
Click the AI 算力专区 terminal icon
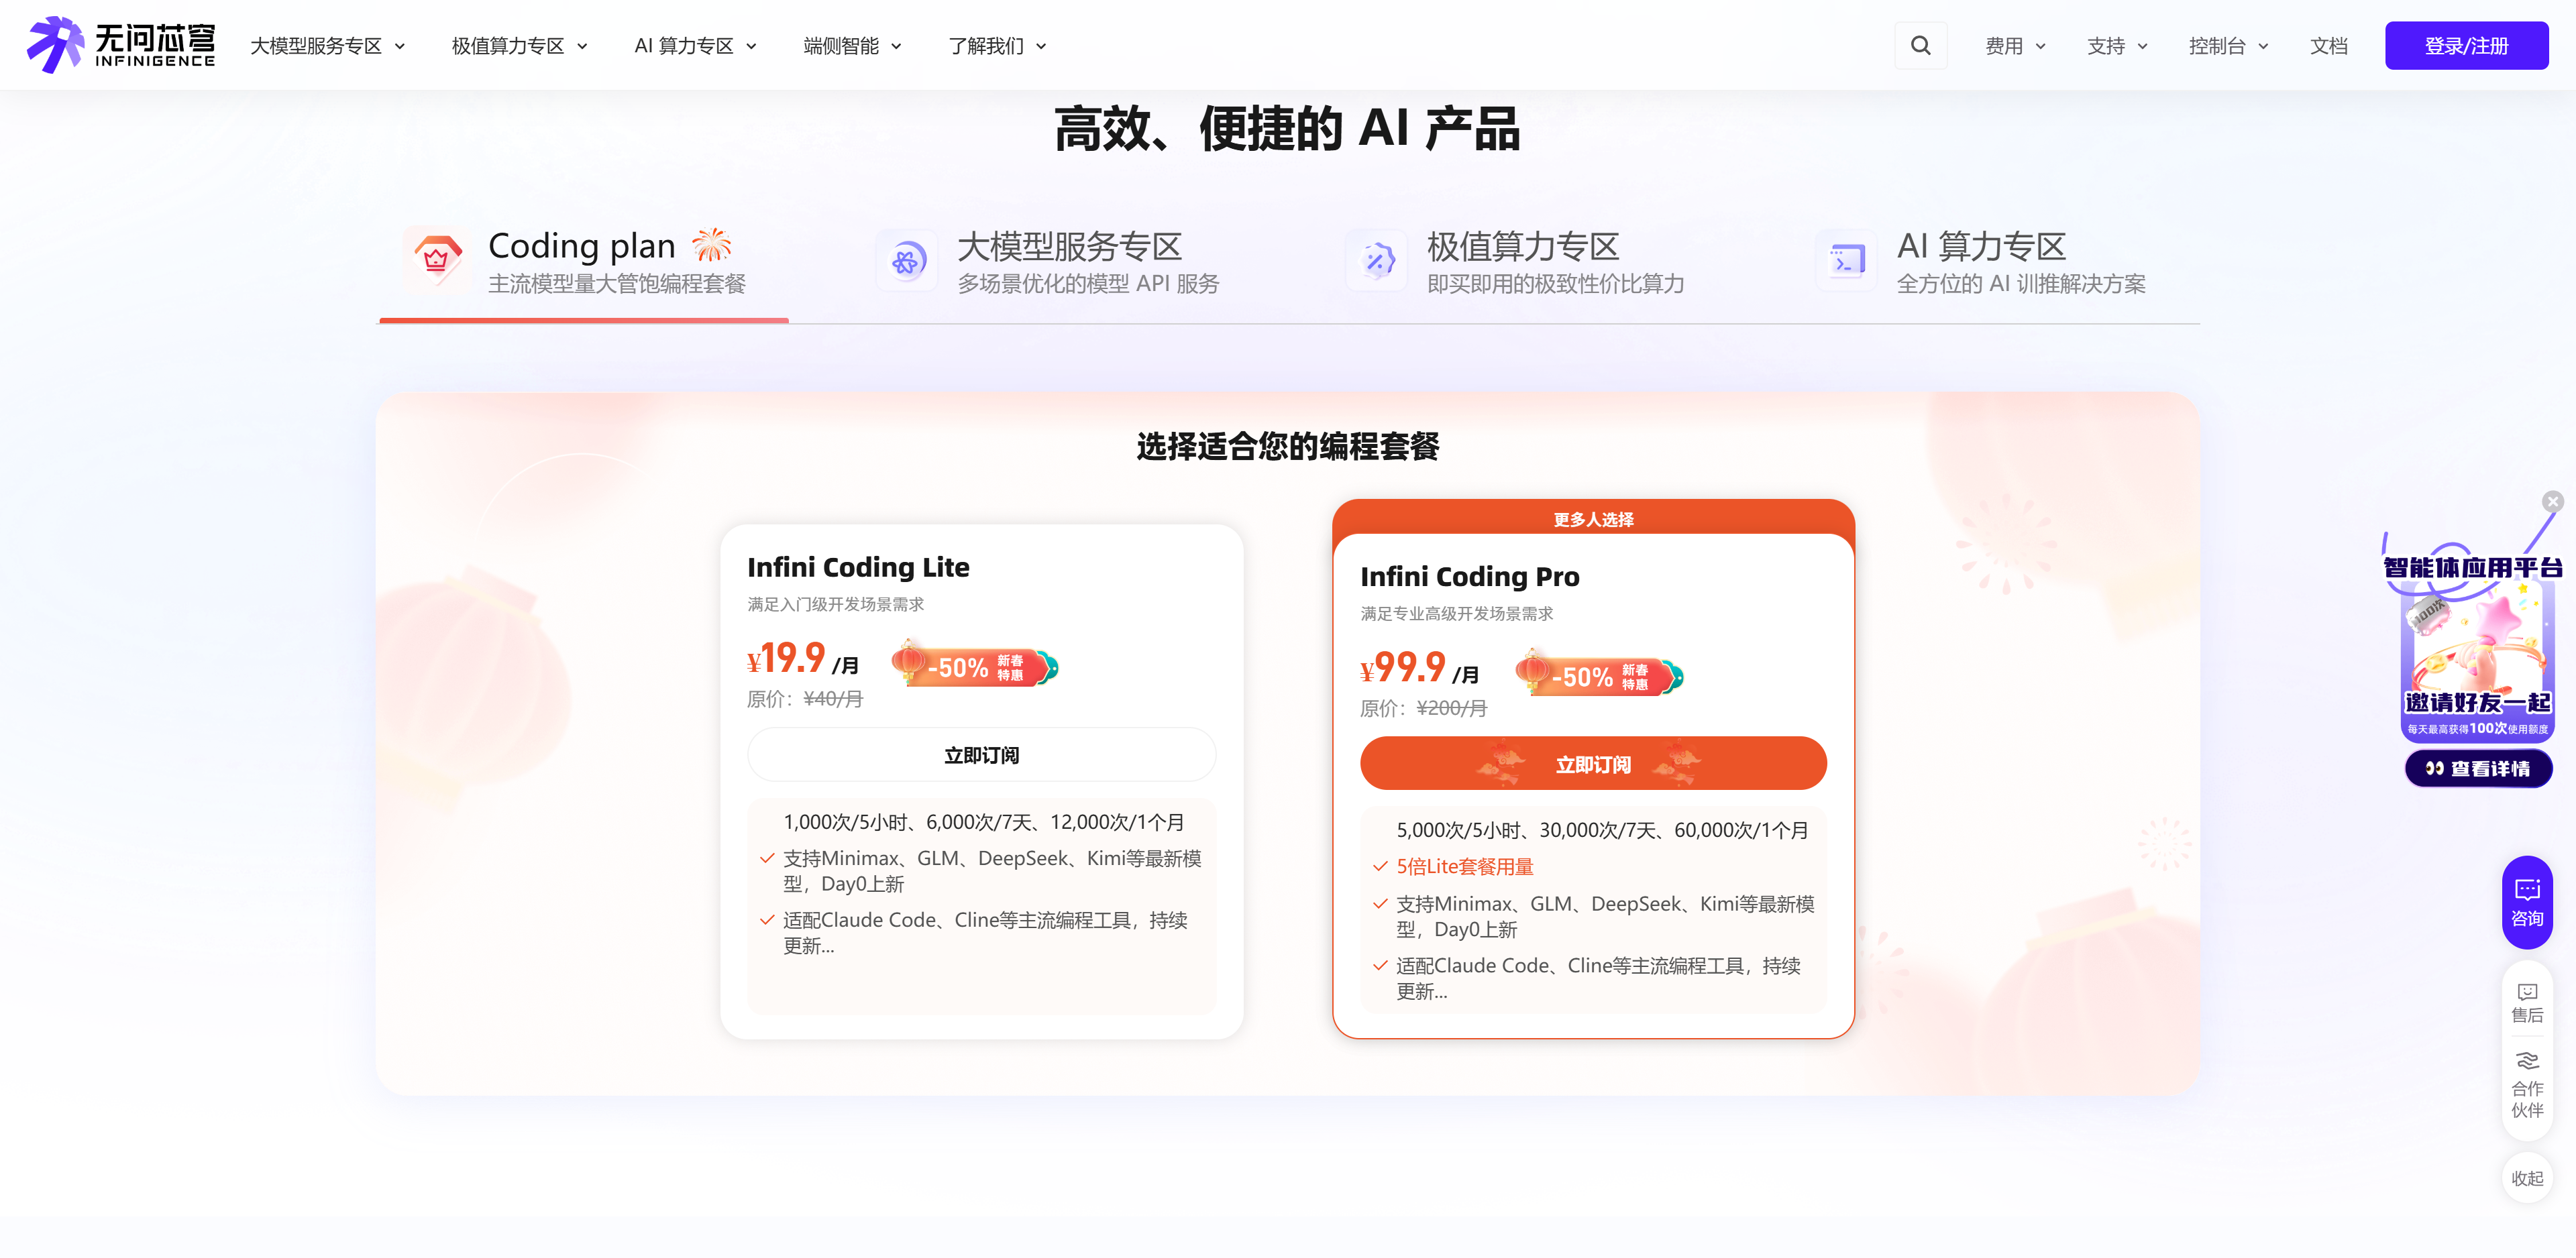point(1846,261)
